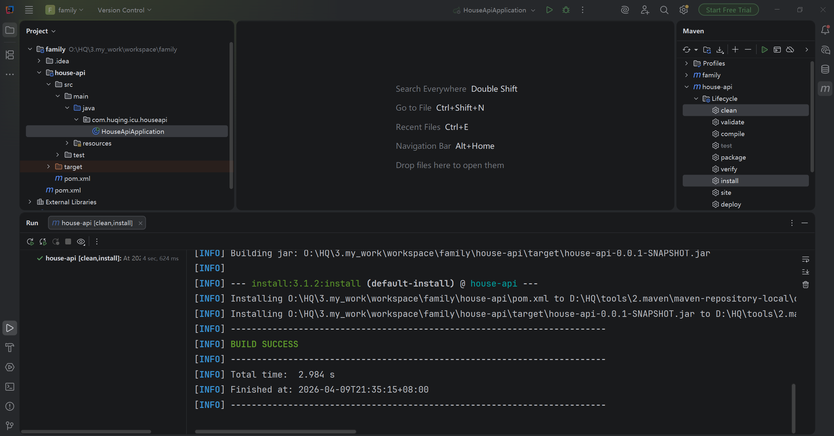Select the house-api [clean,install] run tab

click(97, 223)
